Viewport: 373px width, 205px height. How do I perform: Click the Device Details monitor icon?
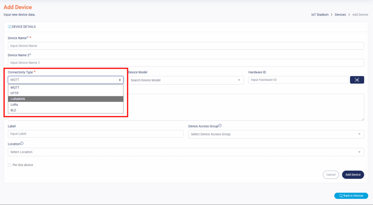pyautogui.click(x=9, y=27)
